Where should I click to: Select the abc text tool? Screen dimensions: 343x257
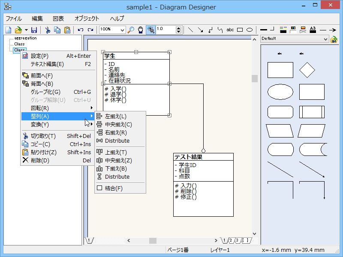pos(230,30)
